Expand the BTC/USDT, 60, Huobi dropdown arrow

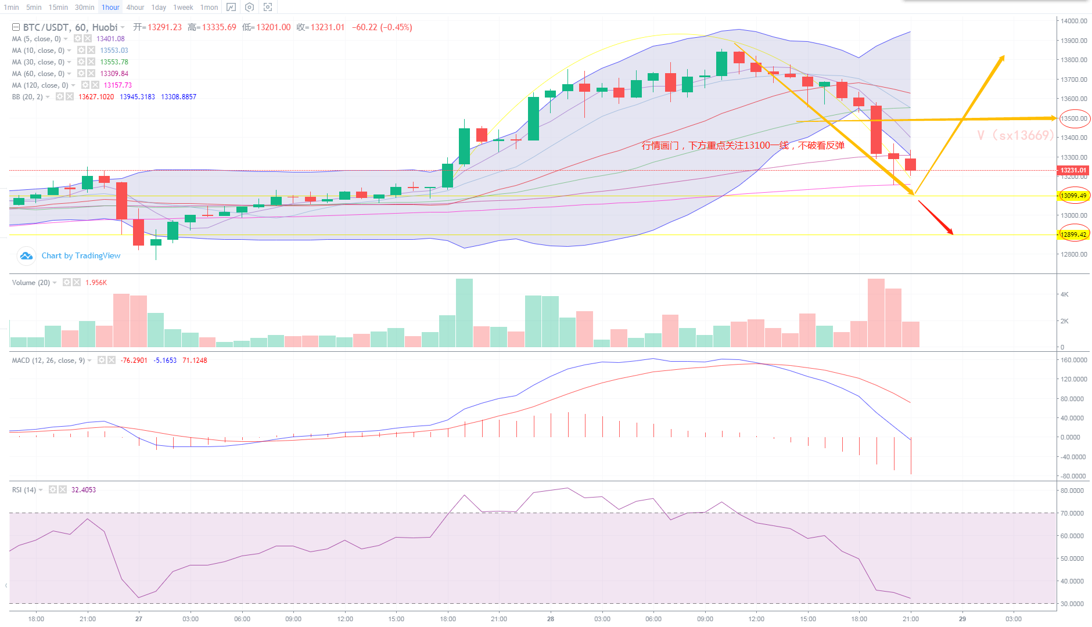point(123,27)
